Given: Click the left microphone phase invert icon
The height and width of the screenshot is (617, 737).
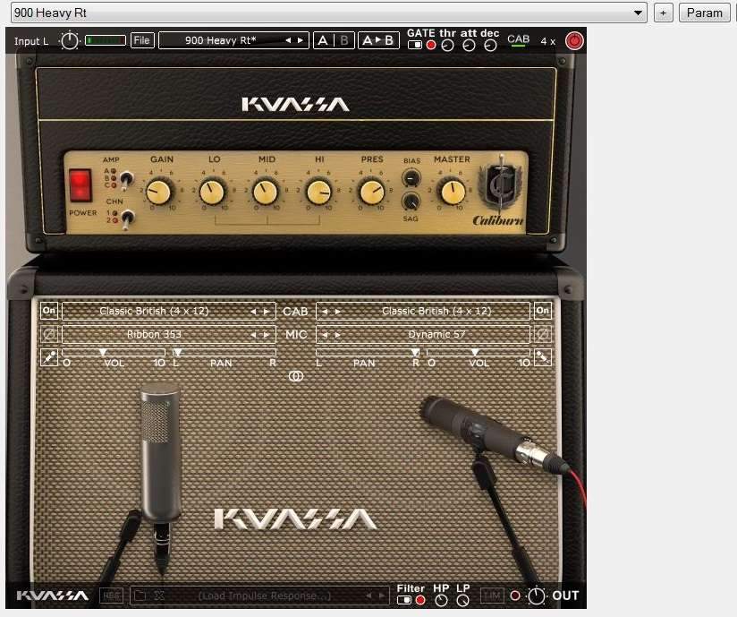Looking at the screenshot, I should (x=49, y=334).
